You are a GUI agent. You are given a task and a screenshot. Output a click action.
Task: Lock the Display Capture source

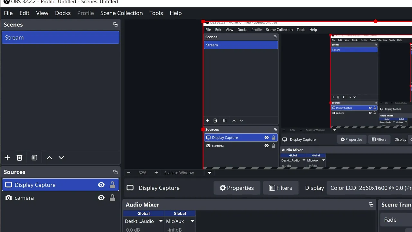click(112, 185)
